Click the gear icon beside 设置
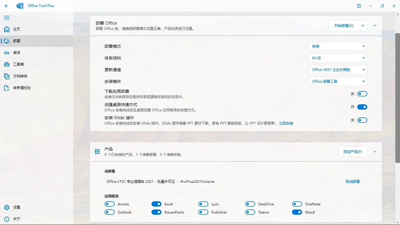Screen dimensions: 400x225 click(x=7, y=207)
